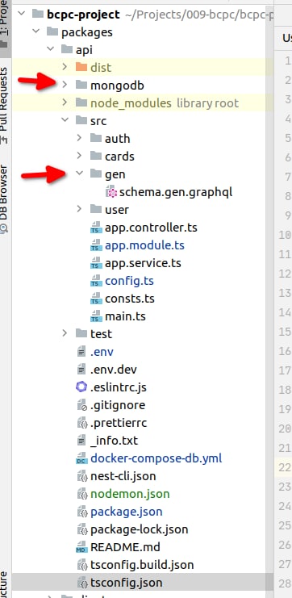Collapse the gen folder

[79, 174]
